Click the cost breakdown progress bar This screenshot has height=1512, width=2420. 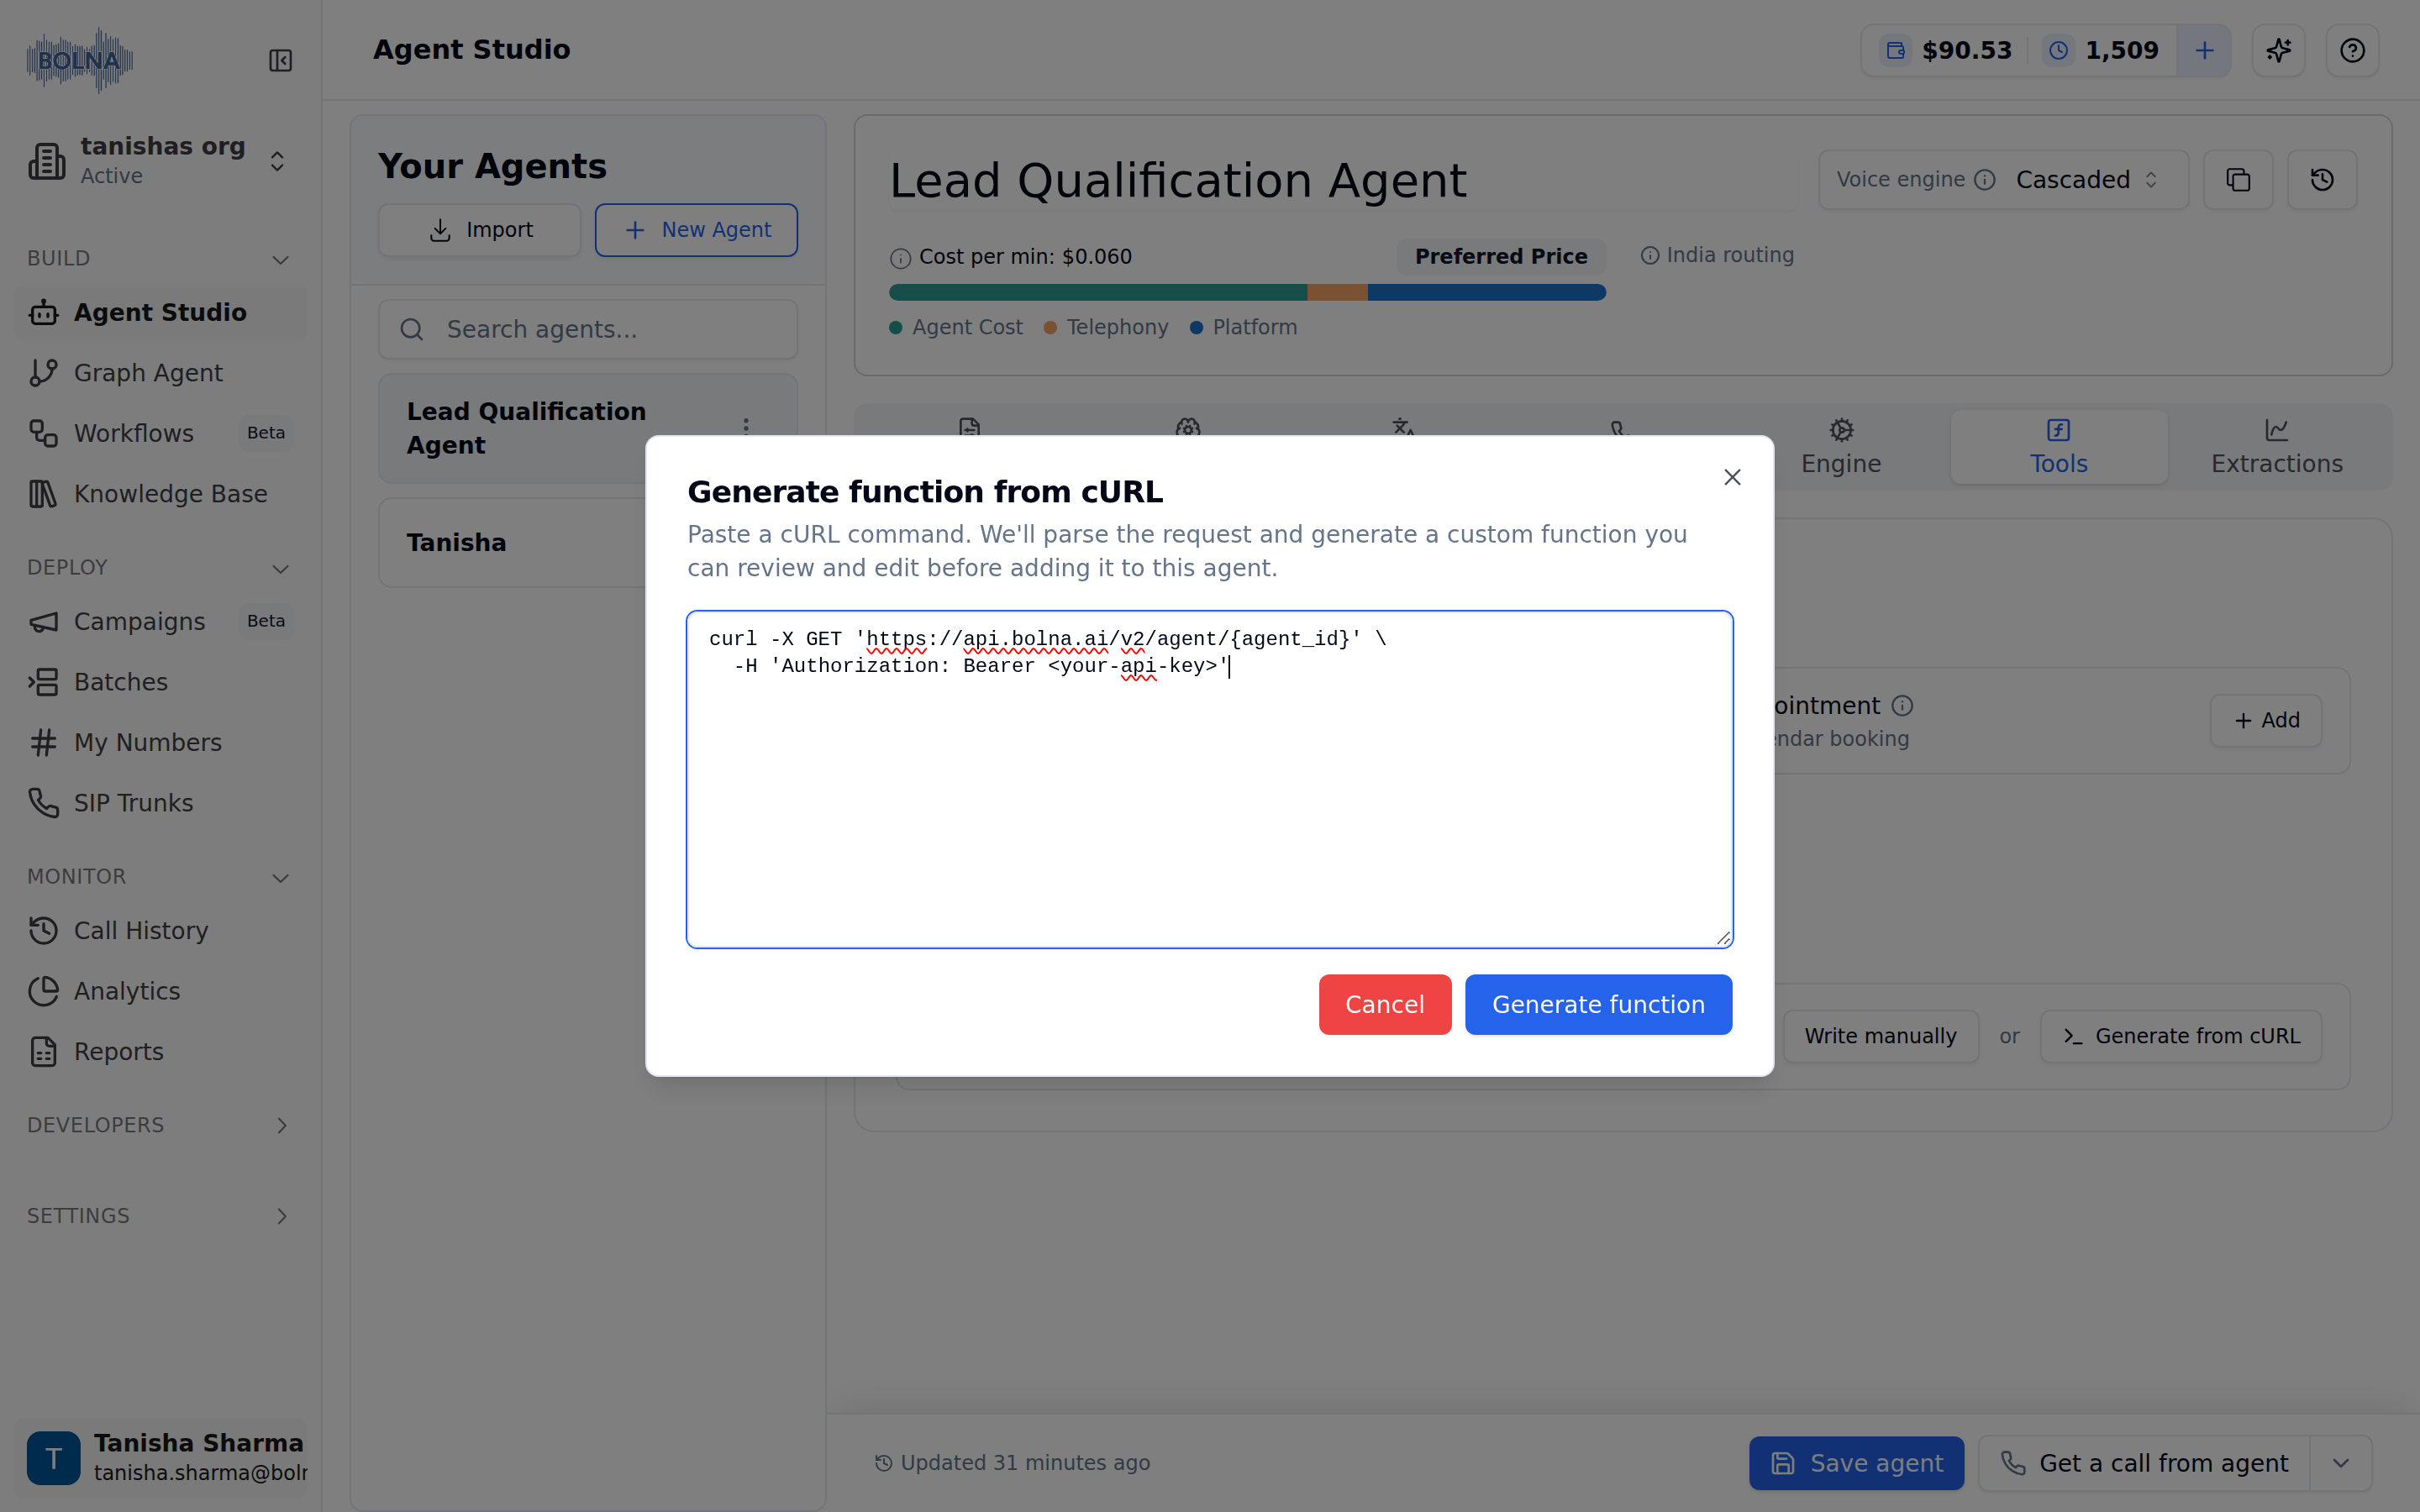(1247, 292)
